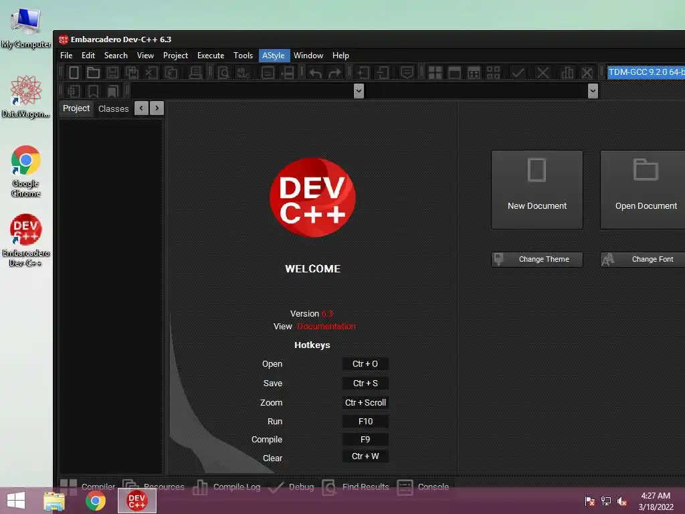Open the AStyle menu
This screenshot has width=685, height=514.
click(274, 56)
